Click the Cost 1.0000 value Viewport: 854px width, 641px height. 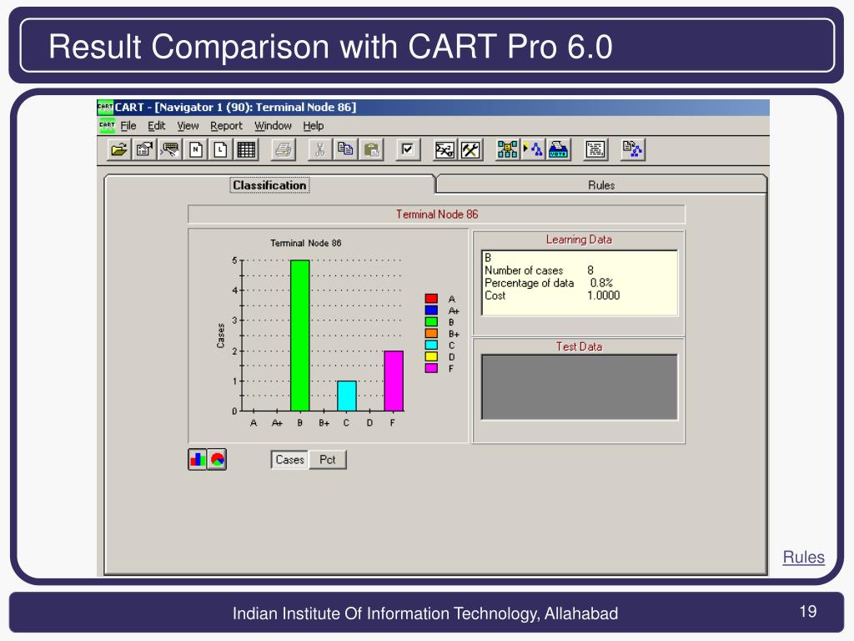604,295
